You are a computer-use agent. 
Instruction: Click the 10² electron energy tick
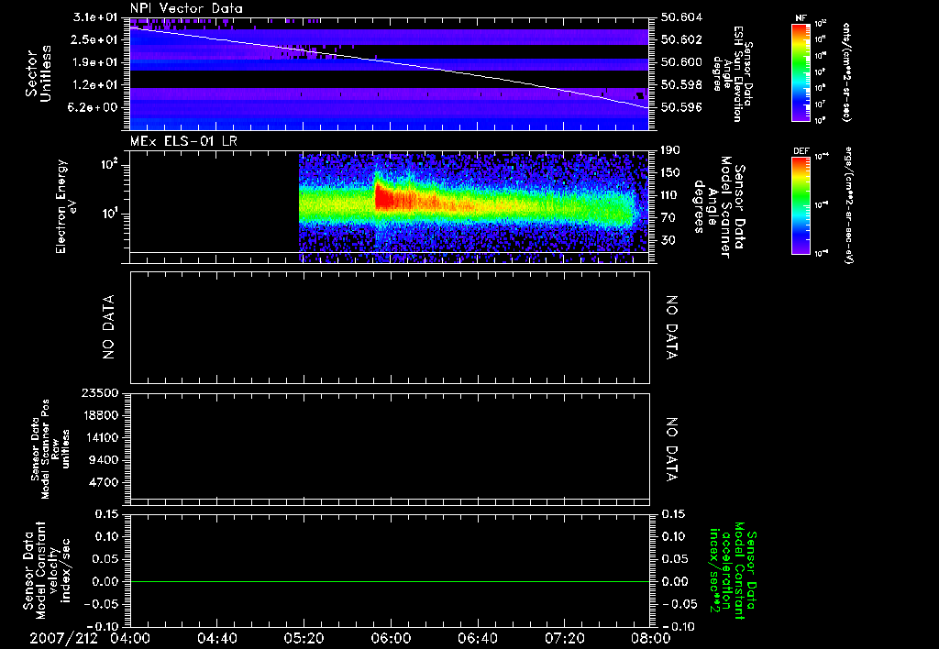click(x=110, y=164)
